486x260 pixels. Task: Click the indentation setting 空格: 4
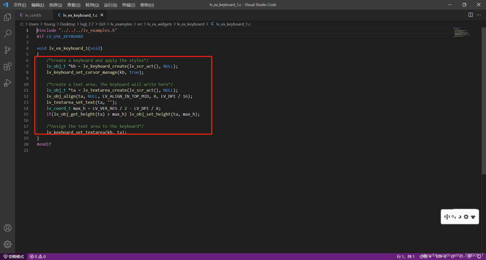(425, 256)
